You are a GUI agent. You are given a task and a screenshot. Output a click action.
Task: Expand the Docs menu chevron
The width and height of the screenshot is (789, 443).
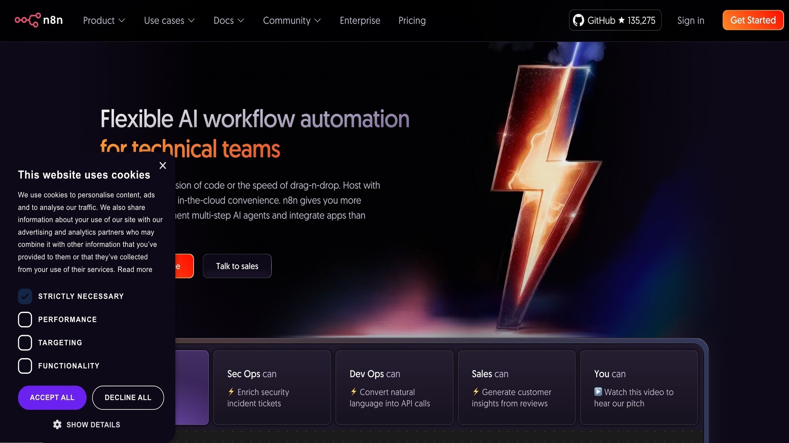click(x=241, y=21)
